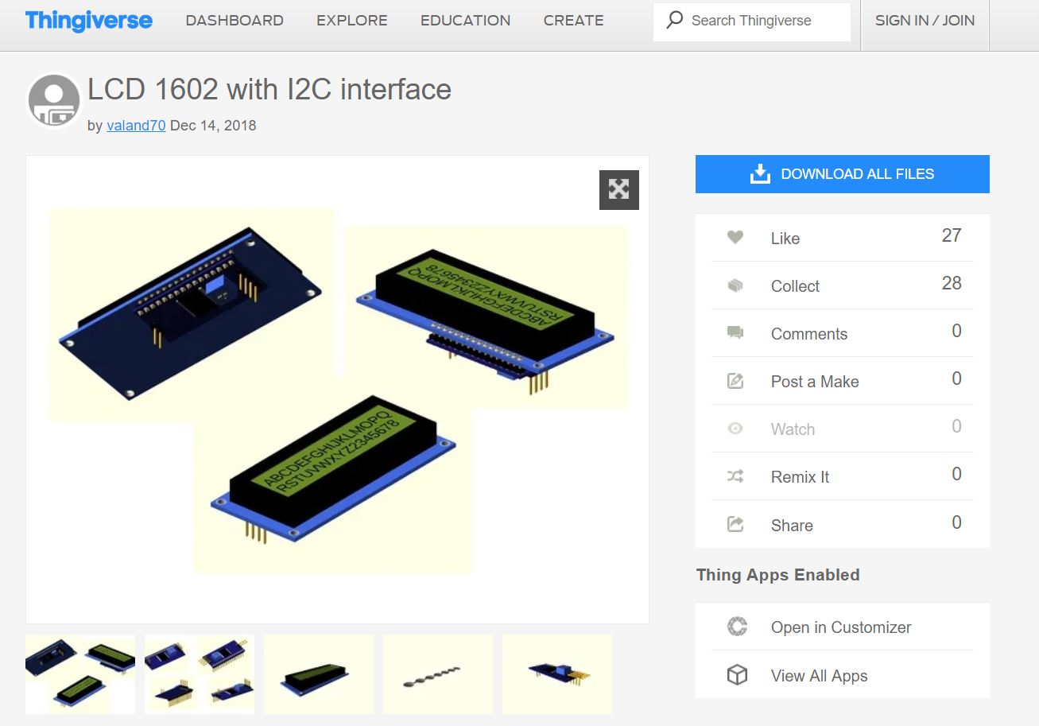The image size is (1039, 726).
Task: Click the Collect stack icon
Action: pos(735,285)
